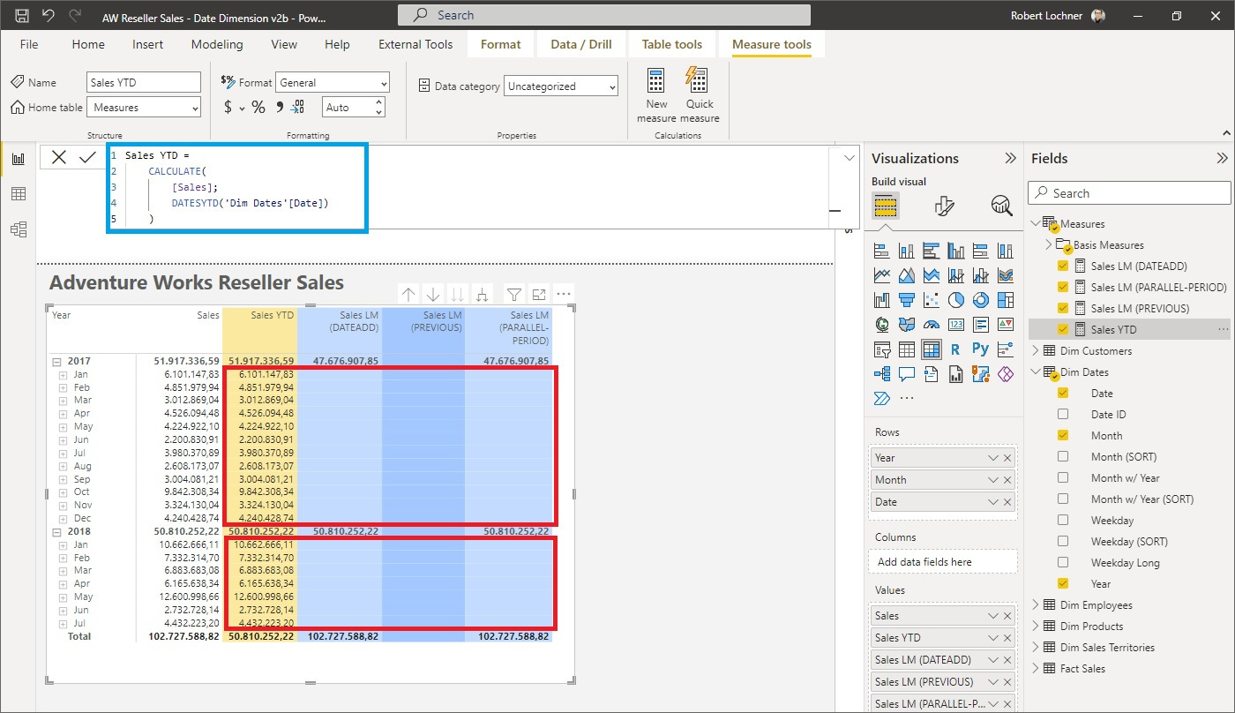
Task: Insert a slicer visual
Action: (x=881, y=349)
